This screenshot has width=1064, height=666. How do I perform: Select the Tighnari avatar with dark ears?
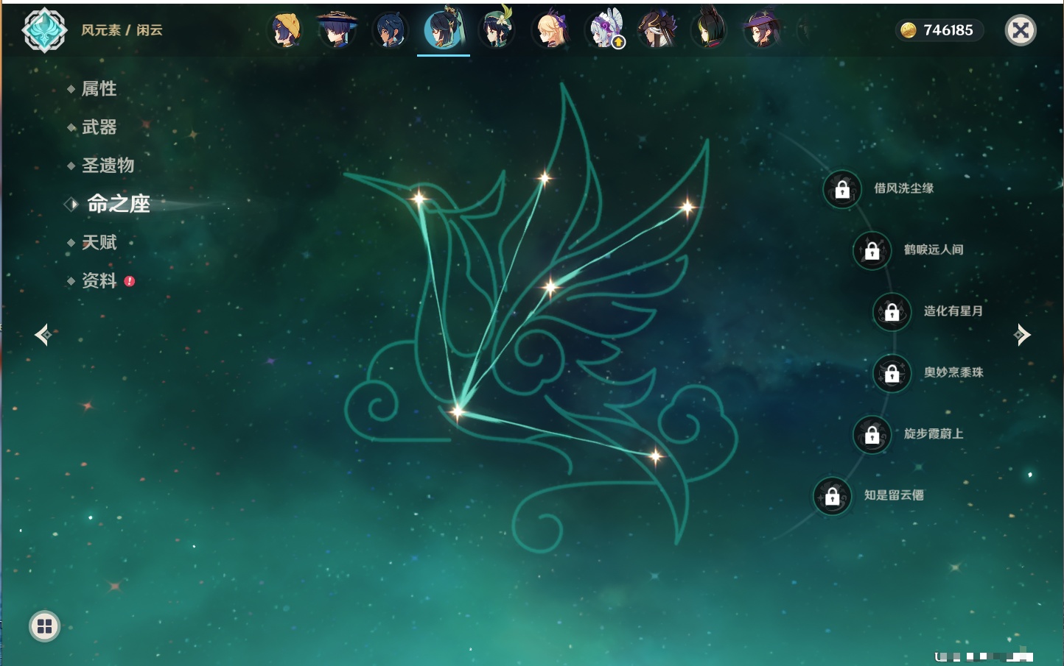[x=710, y=29]
